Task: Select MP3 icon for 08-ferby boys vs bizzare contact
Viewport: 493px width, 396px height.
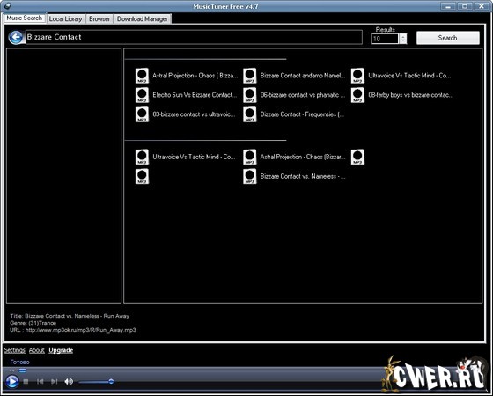Action: coord(357,95)
